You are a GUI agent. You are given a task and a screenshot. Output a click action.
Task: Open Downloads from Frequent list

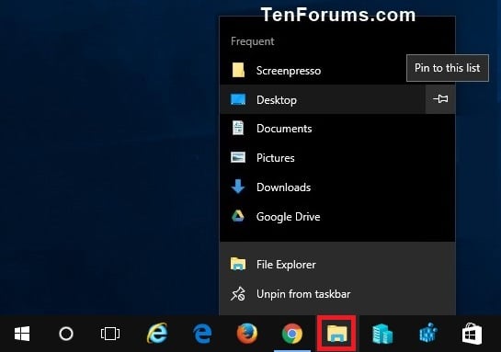337,187
